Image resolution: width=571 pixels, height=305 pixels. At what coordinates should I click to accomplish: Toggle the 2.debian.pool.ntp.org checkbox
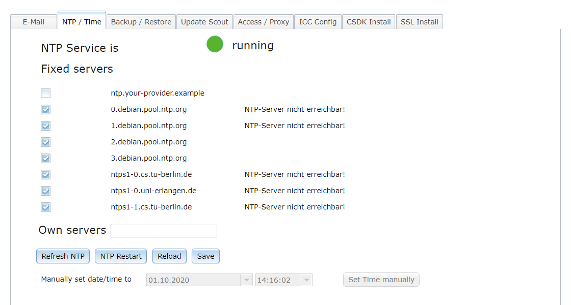[x=46, y=142]
